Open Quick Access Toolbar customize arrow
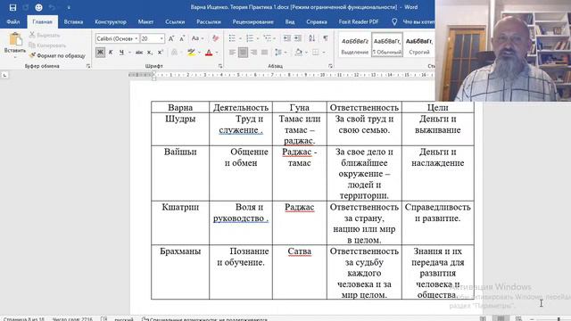Viewport: 571px width, 321px height. [x=69, y=7]
